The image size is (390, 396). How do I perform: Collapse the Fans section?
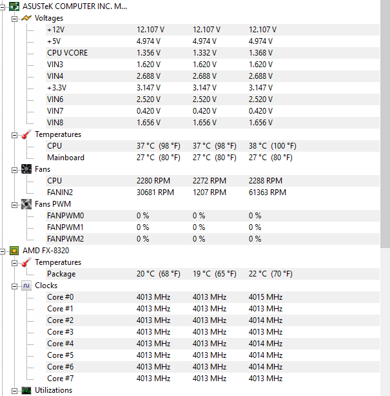point(14,170)
